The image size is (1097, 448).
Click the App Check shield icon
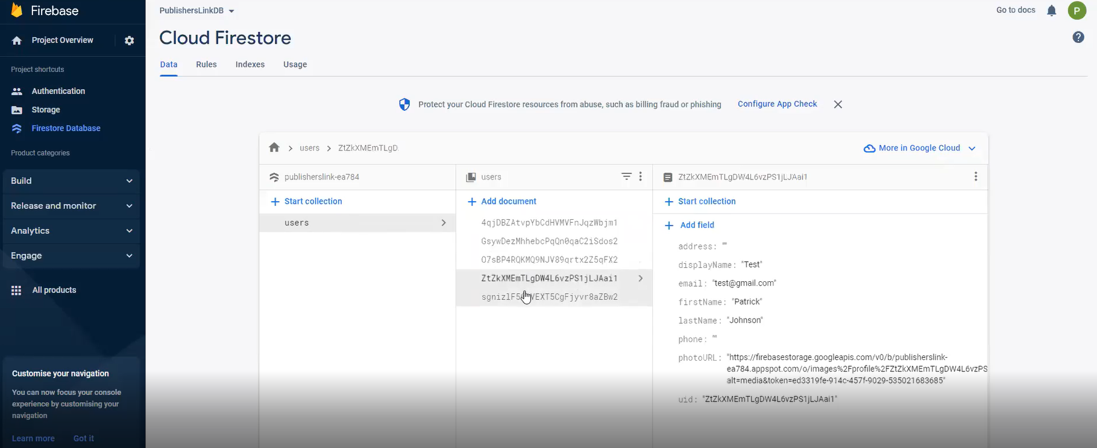coord(404,104)
